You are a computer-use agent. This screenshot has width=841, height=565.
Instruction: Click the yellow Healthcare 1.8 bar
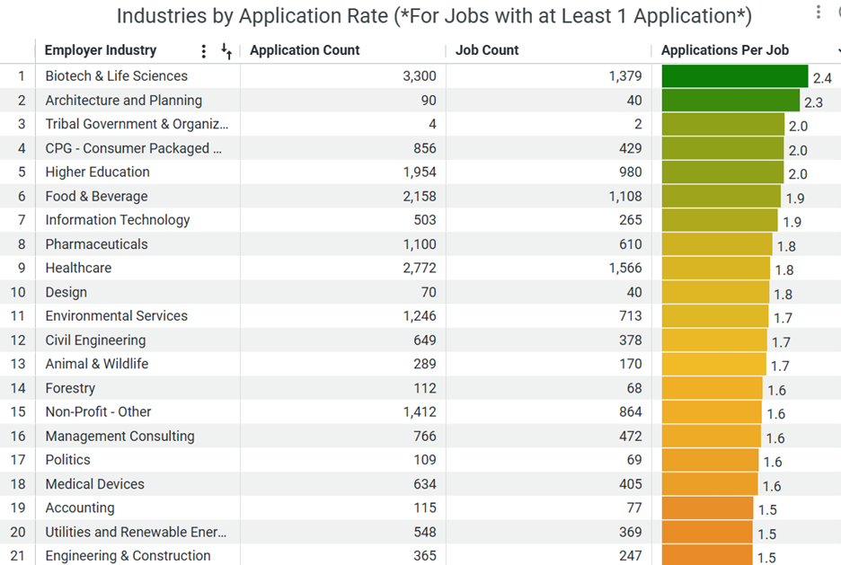(715, 269)
